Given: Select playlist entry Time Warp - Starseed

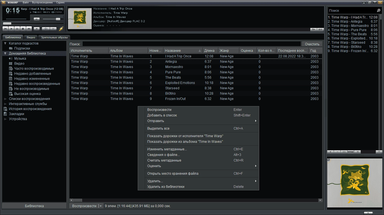Looking at the screenshot, I should pyautogui.click(x=353, y=43).
